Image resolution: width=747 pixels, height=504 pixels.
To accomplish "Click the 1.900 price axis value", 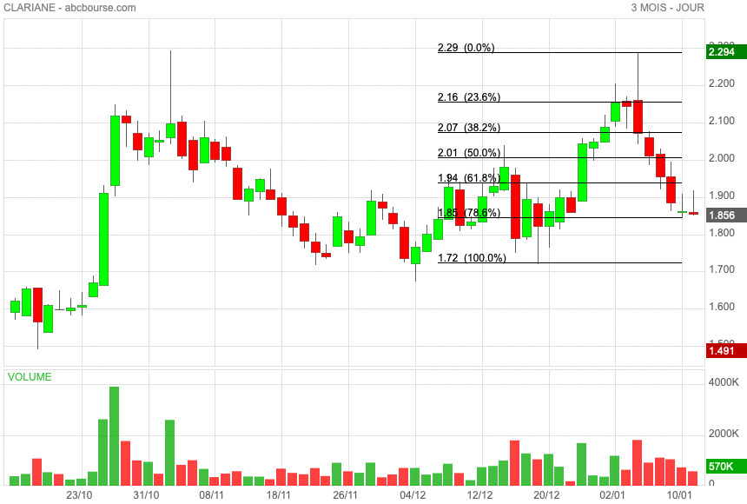I will (722, 196).
